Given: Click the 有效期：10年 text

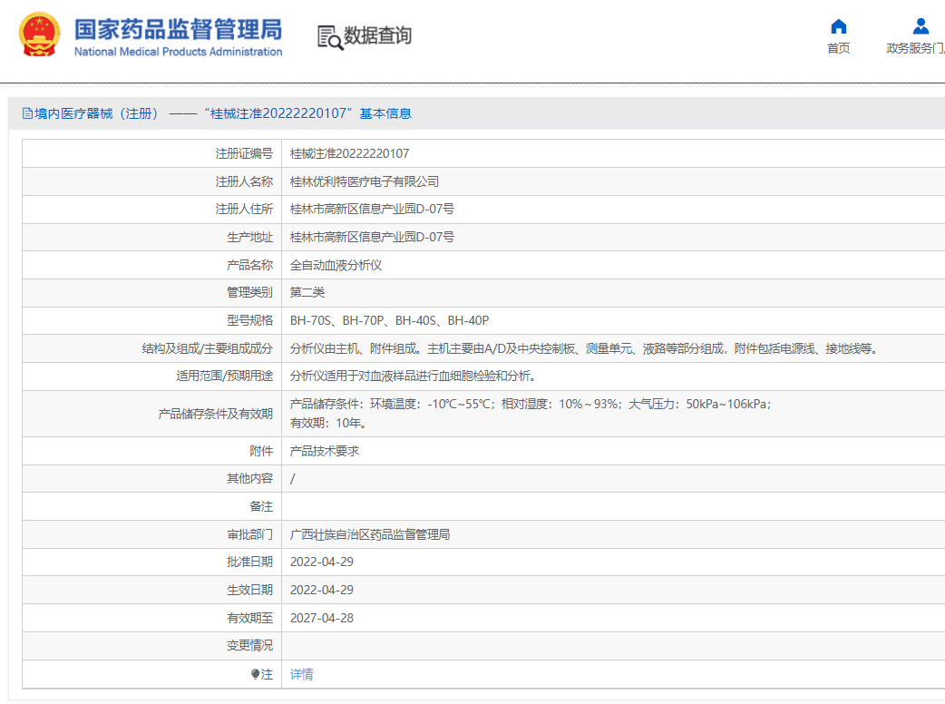Looking at the screenshot, I should coord(328,423).
